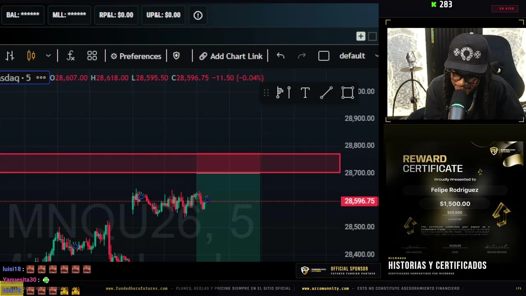
Task: Click the square icon beside the plus
Action: coord(372,37)
